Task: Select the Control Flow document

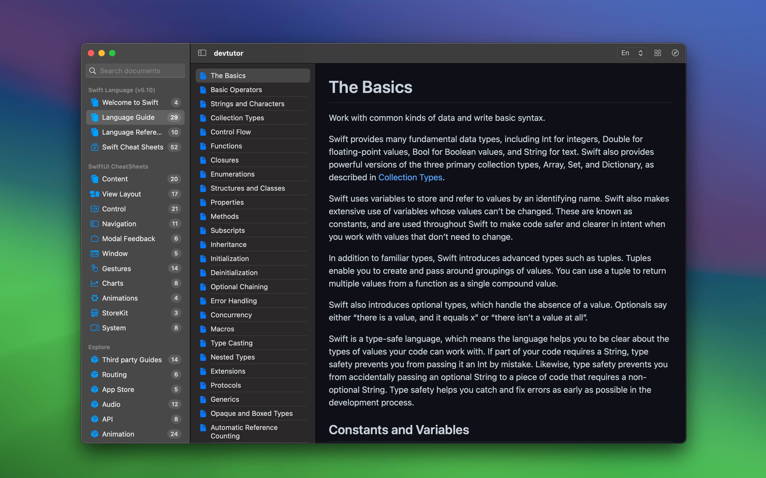Action: (x=230, y=132)
